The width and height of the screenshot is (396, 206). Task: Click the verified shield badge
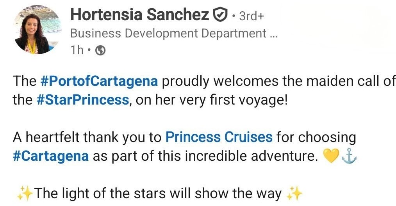(219, 16)
